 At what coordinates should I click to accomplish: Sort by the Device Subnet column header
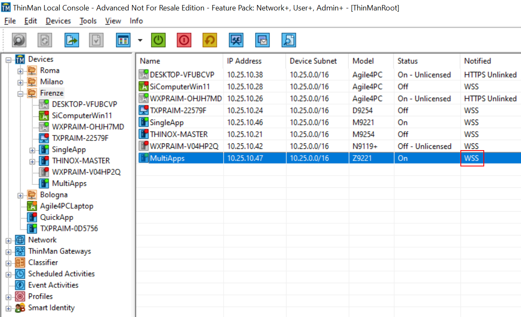(317, 61)
